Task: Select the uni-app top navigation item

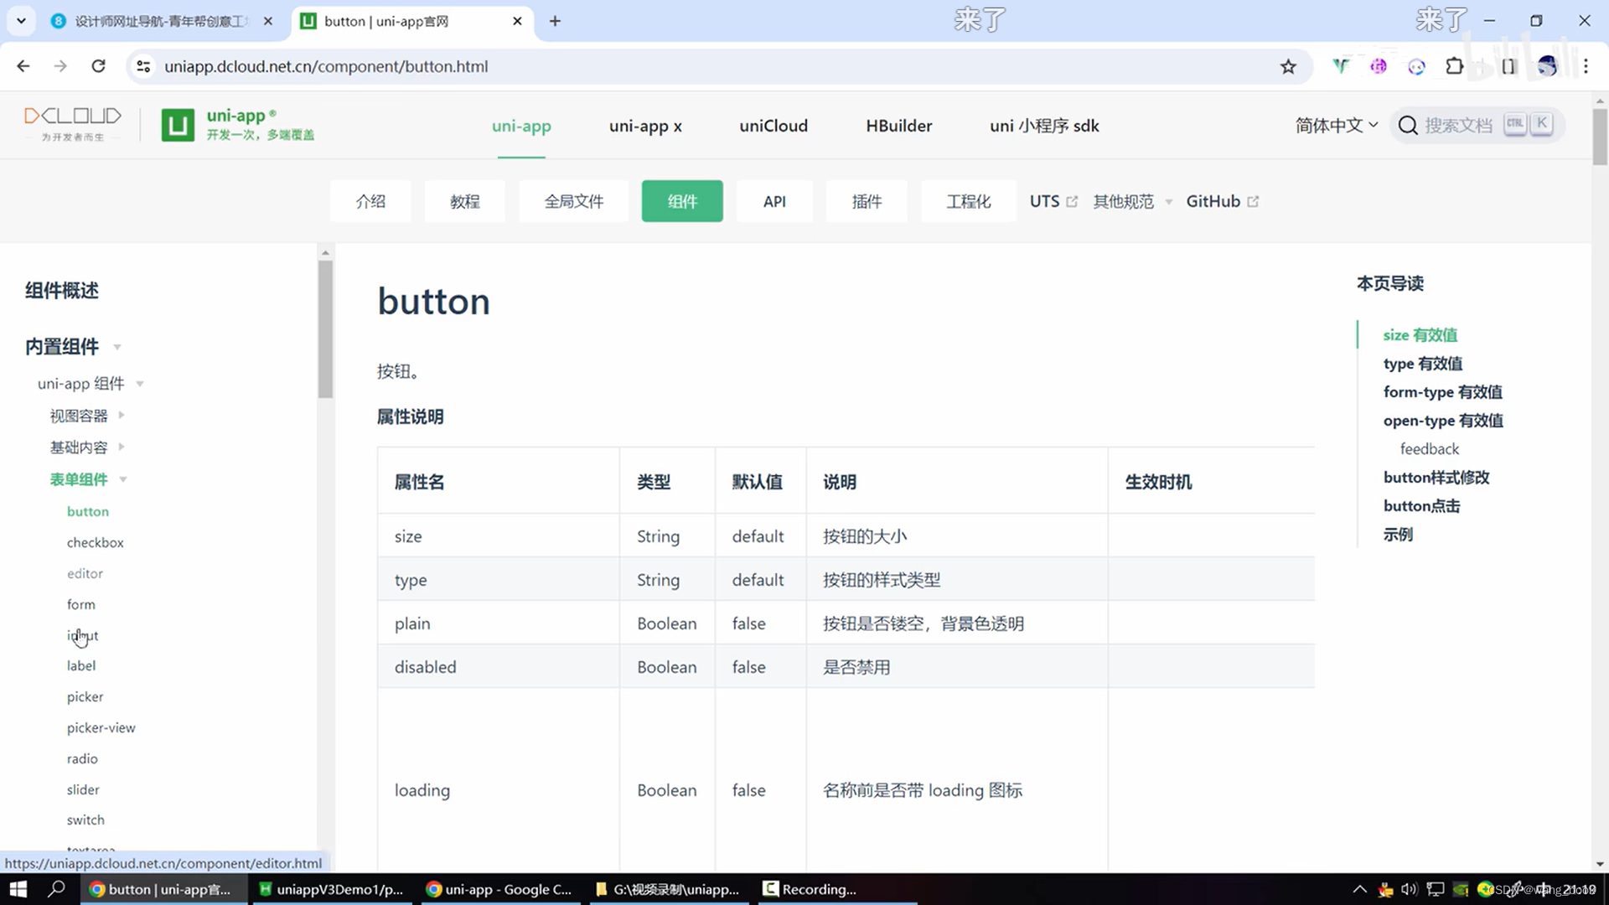Action: [x=521, y=126]
